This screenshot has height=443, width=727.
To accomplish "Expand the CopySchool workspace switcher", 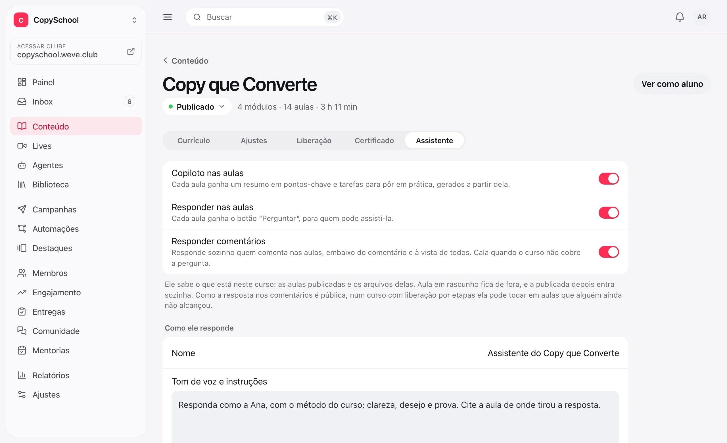I will coord(134,20).
